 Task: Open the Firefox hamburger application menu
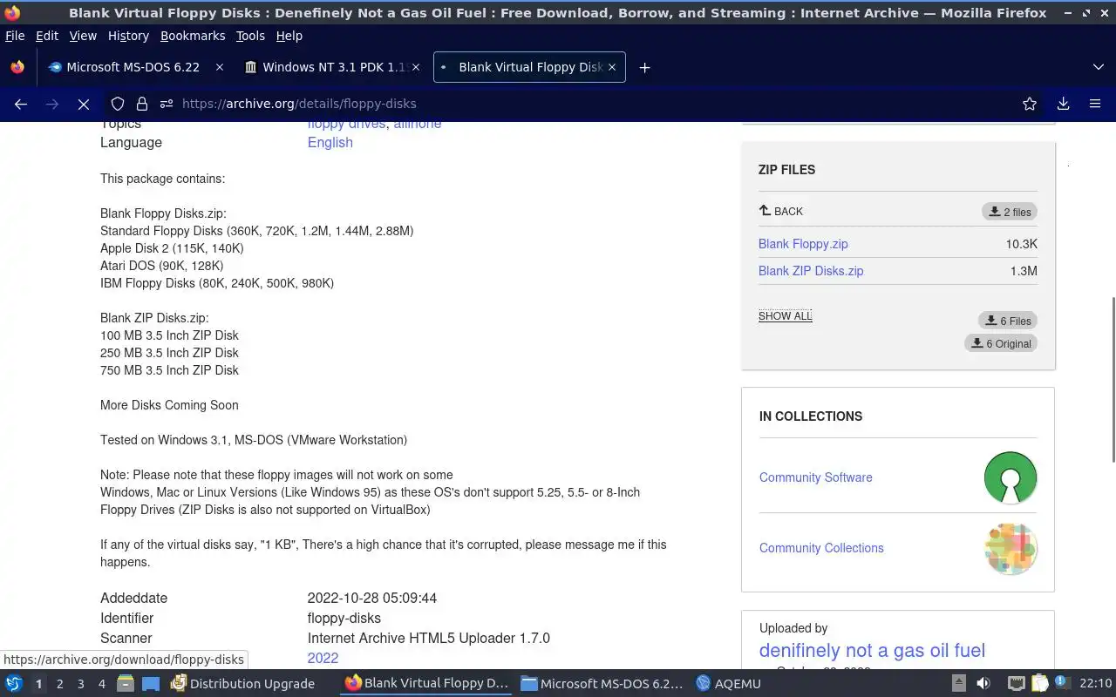(1095, 104)
